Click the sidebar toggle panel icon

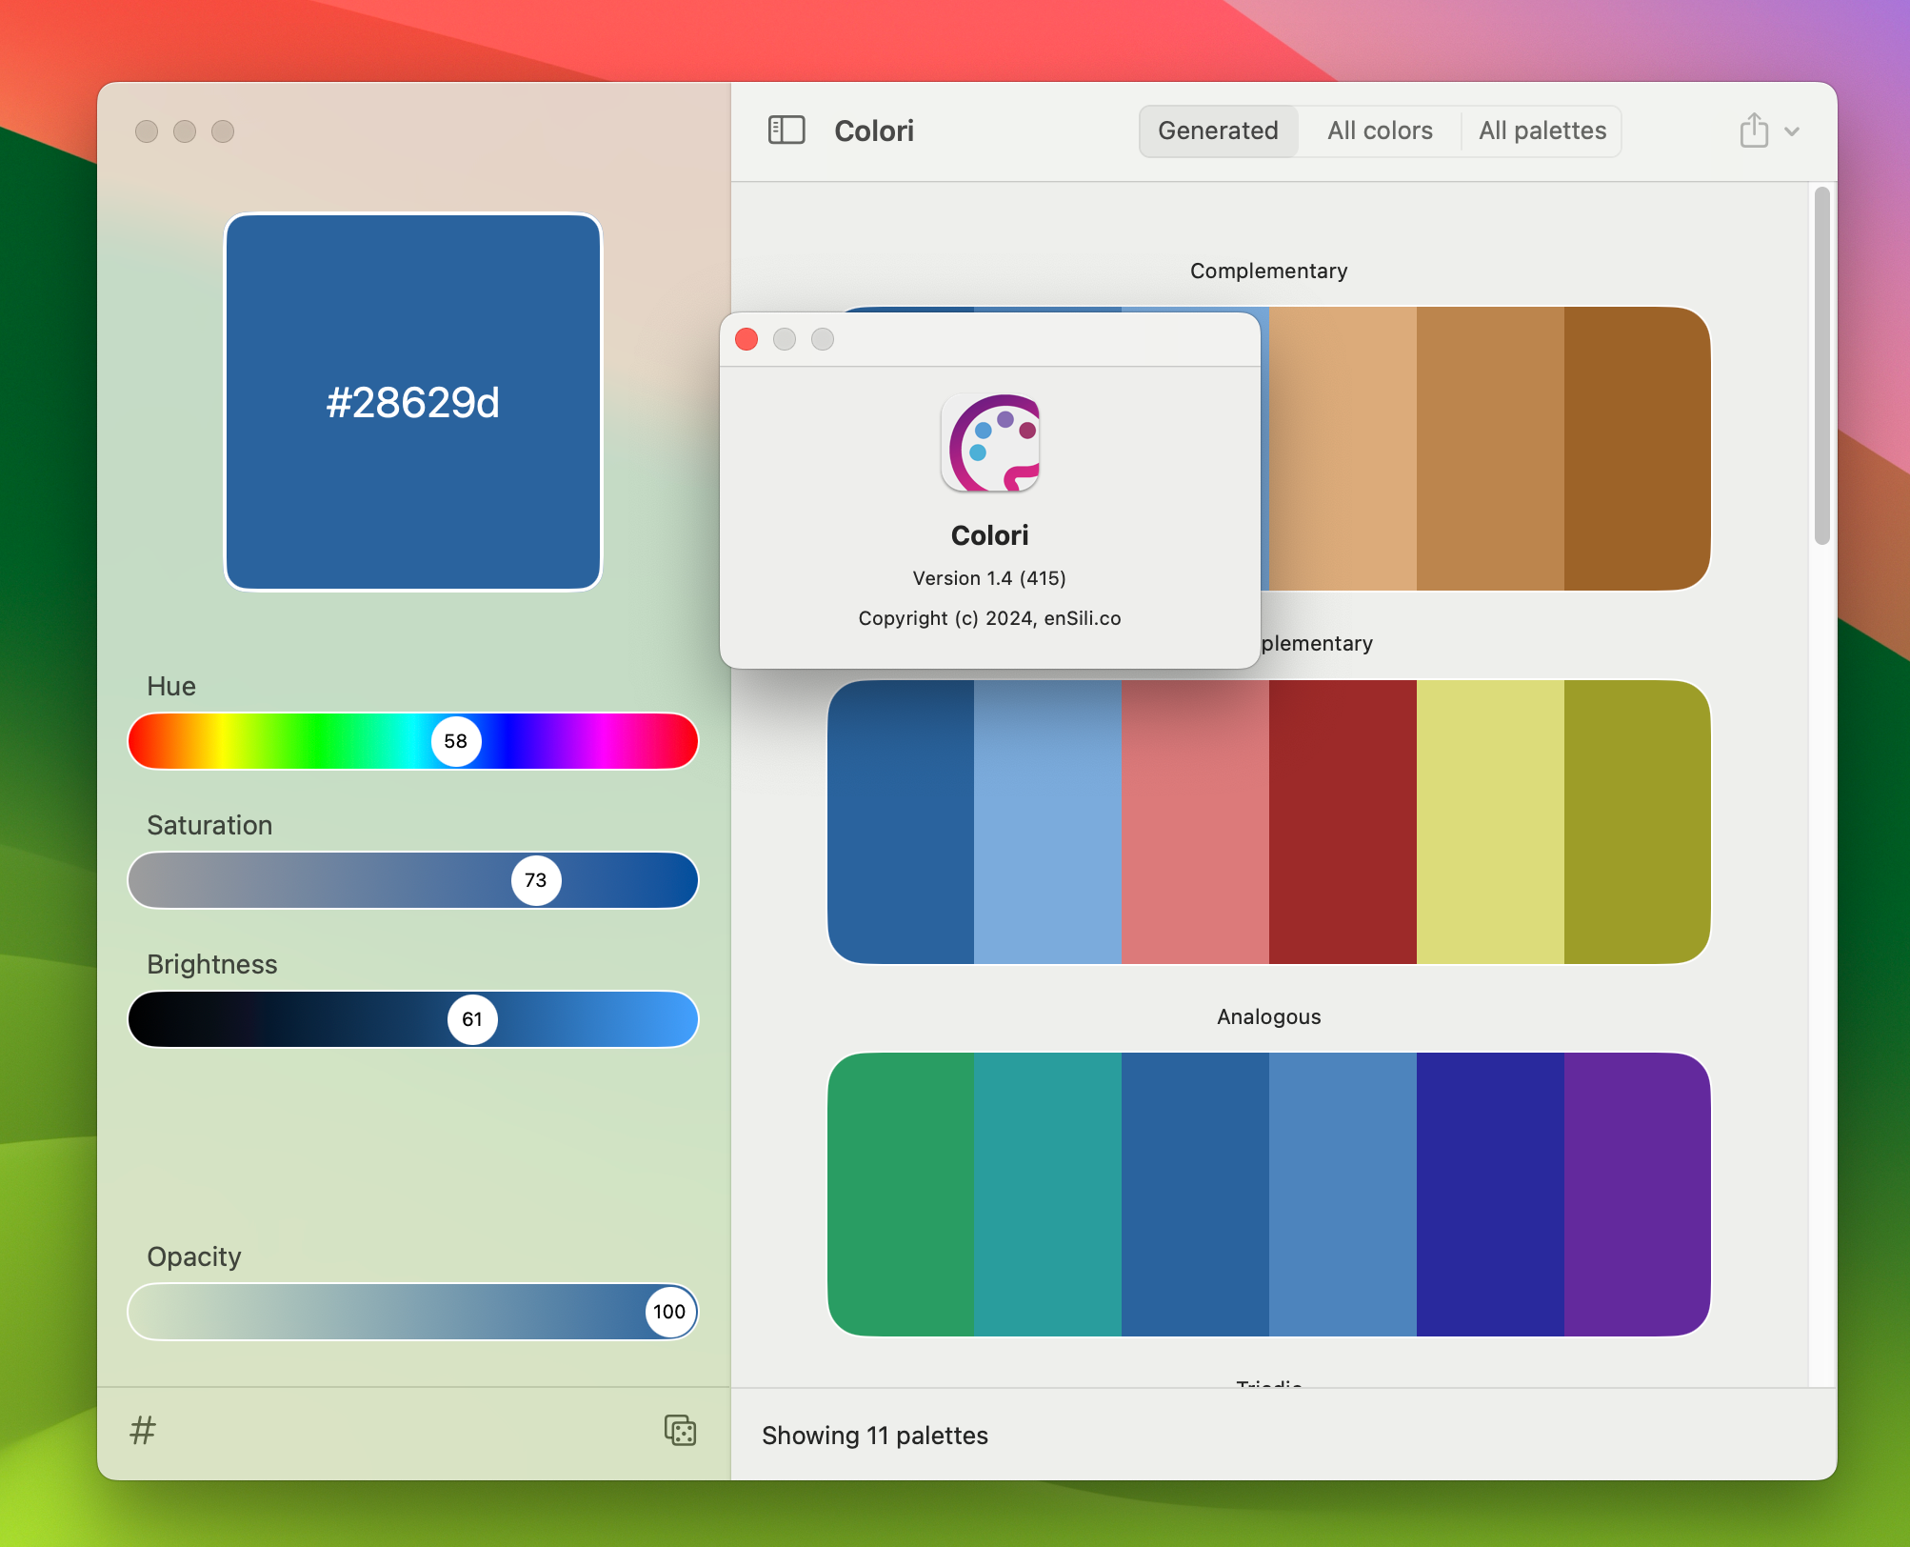[x=786, y=130]
